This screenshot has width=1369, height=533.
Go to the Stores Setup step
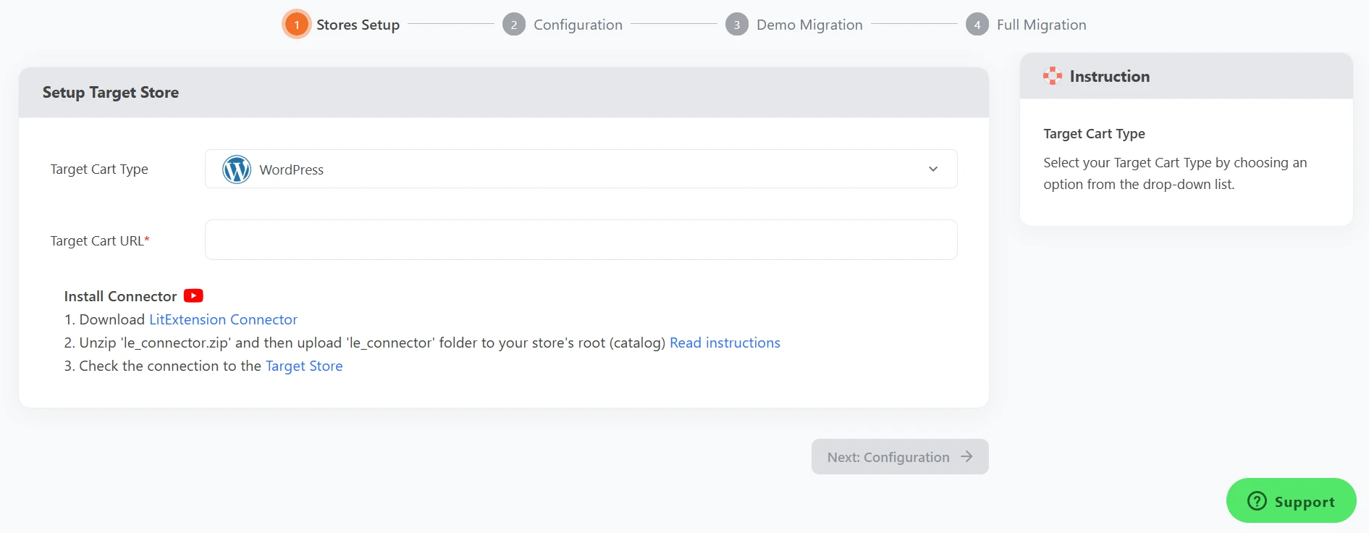(x=358, y=25)
